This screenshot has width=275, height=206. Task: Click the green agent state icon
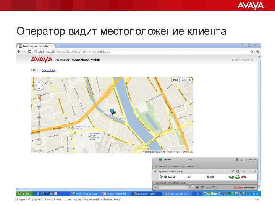click(156, 166)
